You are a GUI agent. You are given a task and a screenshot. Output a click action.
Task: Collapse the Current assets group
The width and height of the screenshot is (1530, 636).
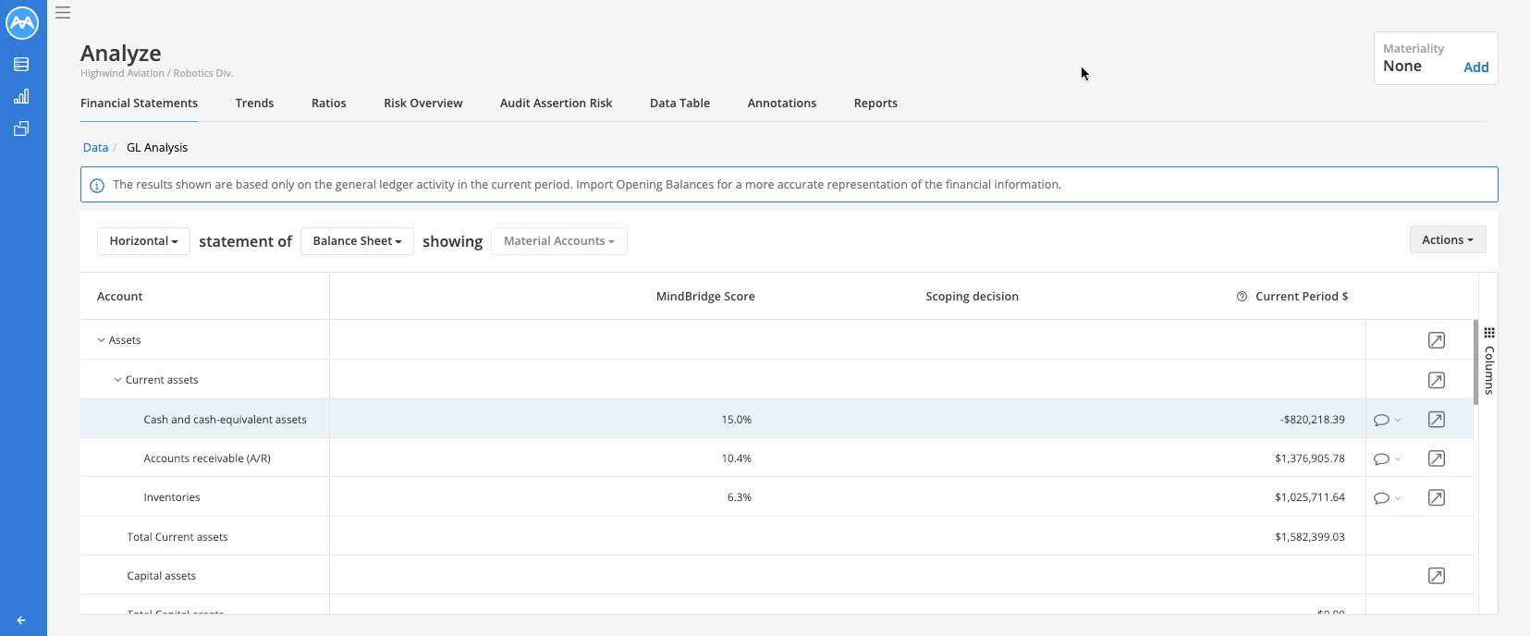117,380
